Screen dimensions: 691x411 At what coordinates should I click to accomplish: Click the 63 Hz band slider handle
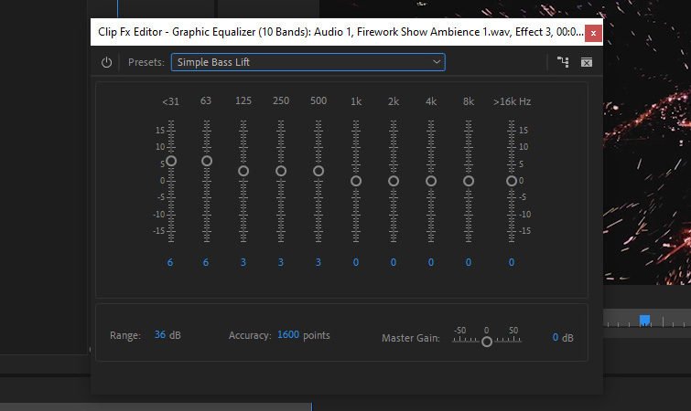[x=207, y=161]
